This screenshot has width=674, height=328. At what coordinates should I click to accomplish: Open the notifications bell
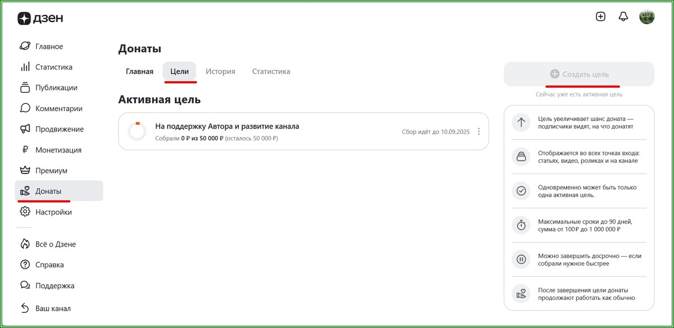coord(623,17)
